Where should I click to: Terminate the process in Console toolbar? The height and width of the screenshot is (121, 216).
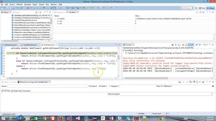172,45
